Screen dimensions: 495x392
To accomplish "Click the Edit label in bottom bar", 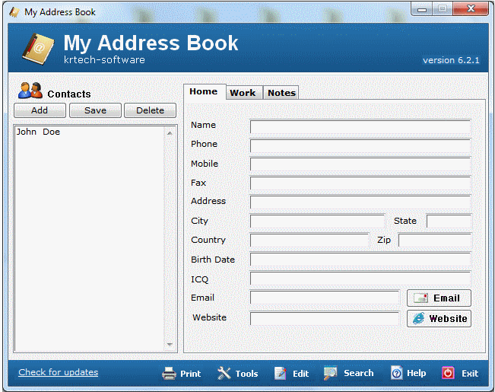I will (x=300, y=374).
